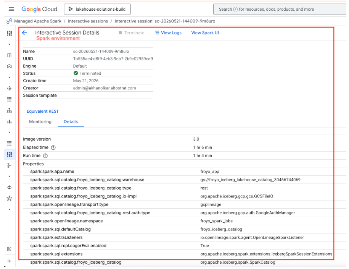The width and height of the screenshot is (349, 269).
Task: Click the froyo_app value
Action: click(x=210, y=172)
